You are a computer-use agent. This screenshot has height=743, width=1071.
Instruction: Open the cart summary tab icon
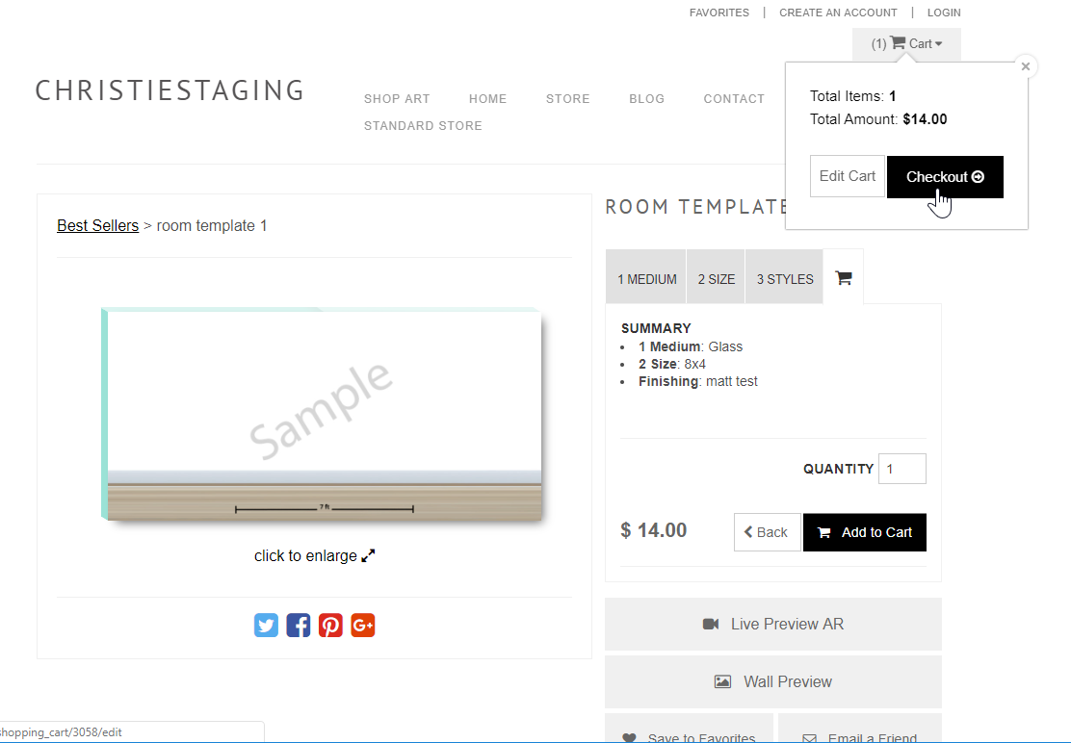pyautogui.click(x=843, y=277)
